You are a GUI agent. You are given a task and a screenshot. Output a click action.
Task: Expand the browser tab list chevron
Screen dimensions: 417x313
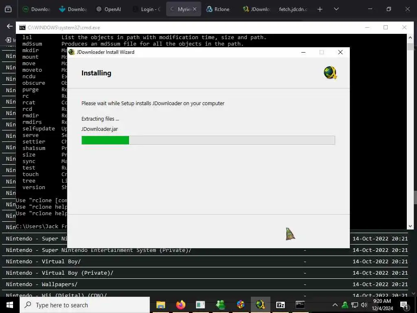[x=336, y=9]
